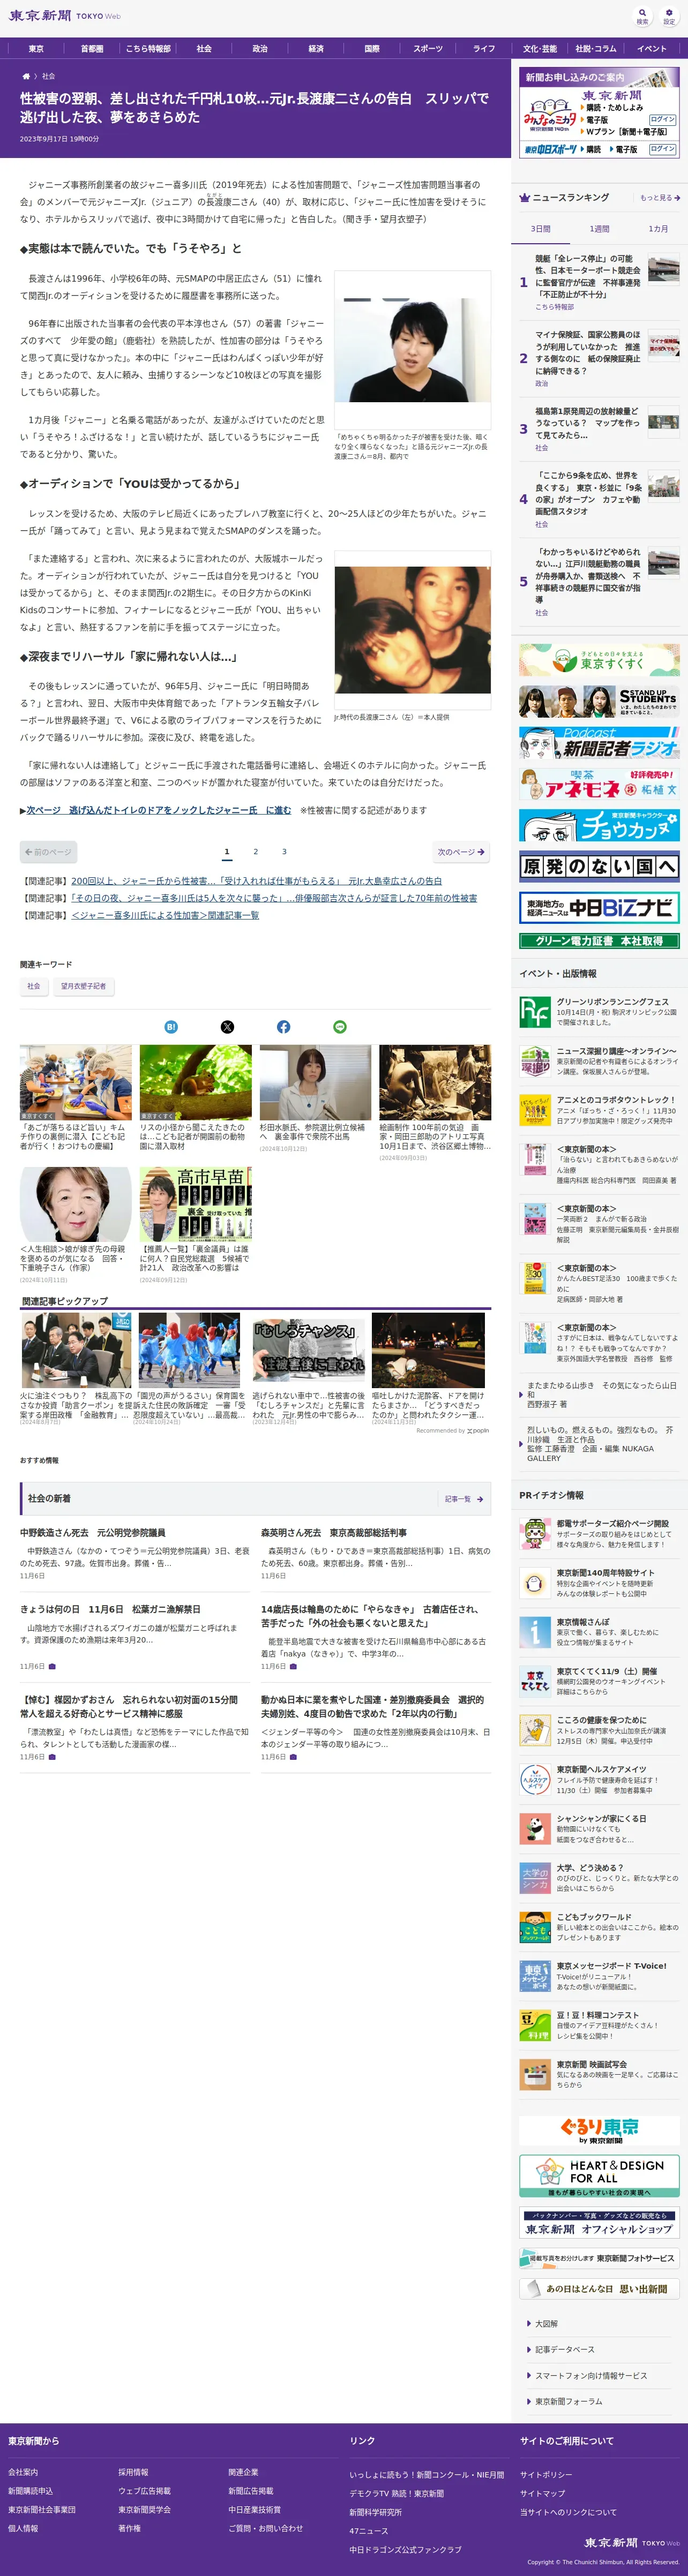Screen dimensions: 688x2576
Task: Switch ranking to the 1カ月 tab
Action: [x=658, y=229]
